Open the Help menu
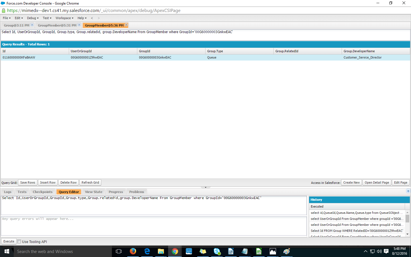The image size is (411, 257). point(82,18)
